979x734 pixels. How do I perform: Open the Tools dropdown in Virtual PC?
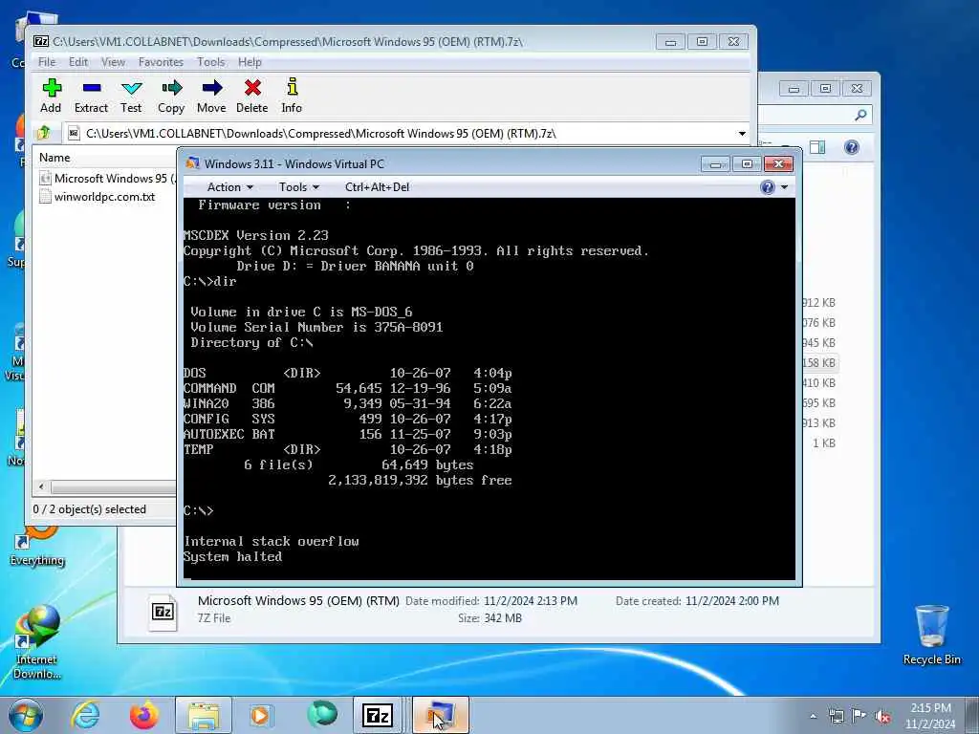[x=299, y=187]
